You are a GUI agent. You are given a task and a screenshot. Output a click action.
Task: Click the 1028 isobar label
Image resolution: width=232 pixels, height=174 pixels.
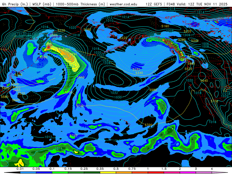[107, 63]
